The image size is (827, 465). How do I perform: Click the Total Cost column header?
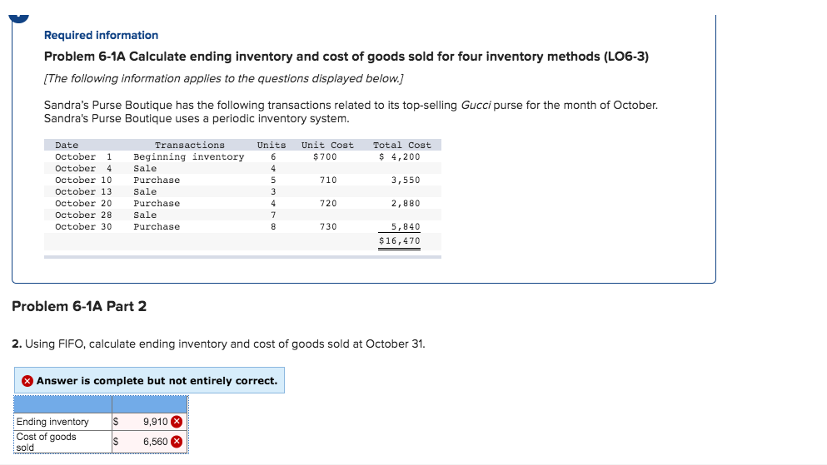[x=402, y=145]
